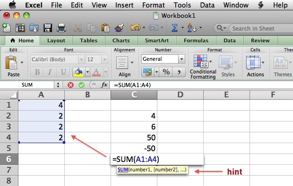Viewport: 293px width, 186px height.
Task: Switch to the Review ribbon tab
Action: [260, 40]
